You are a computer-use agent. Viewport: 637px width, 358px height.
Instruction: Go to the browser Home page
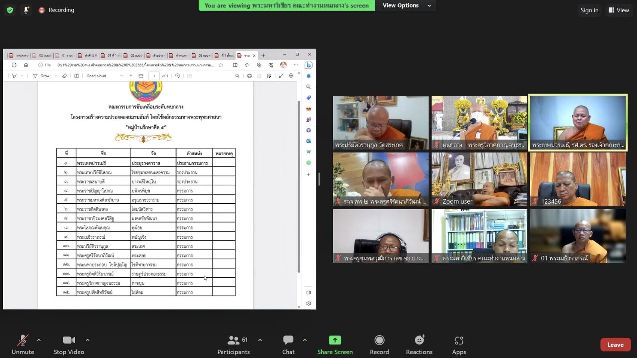(26, 65)
